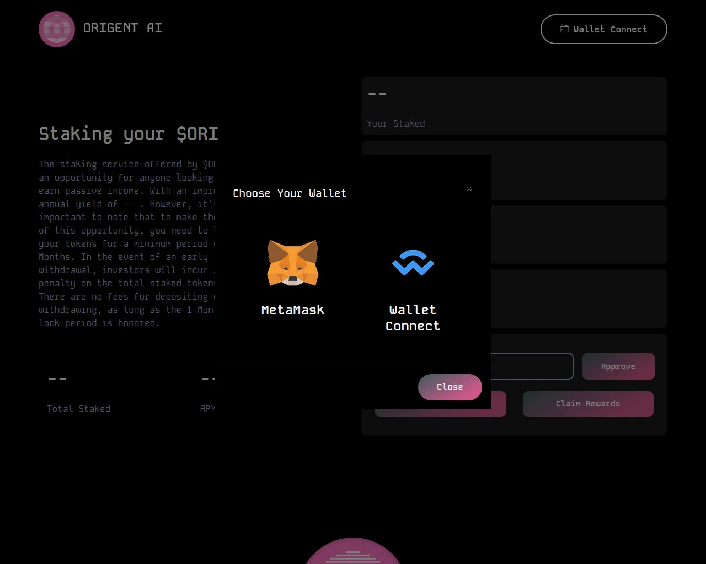Click the Total Staked label

(x=79, y=409)
